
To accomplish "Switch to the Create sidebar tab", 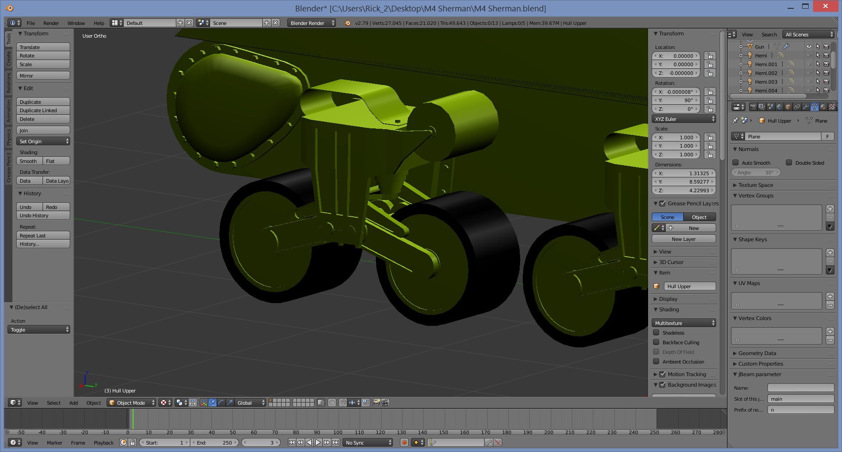I will click(8, 59).
